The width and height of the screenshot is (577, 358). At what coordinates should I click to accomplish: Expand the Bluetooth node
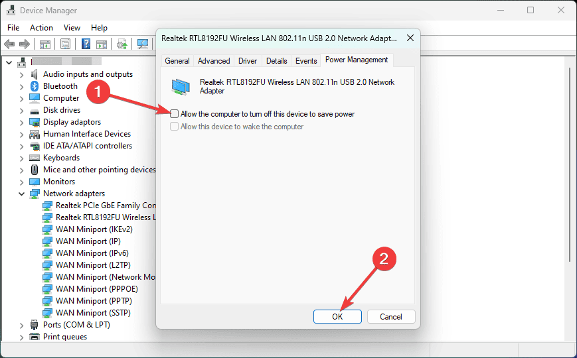tap(21, 87)
